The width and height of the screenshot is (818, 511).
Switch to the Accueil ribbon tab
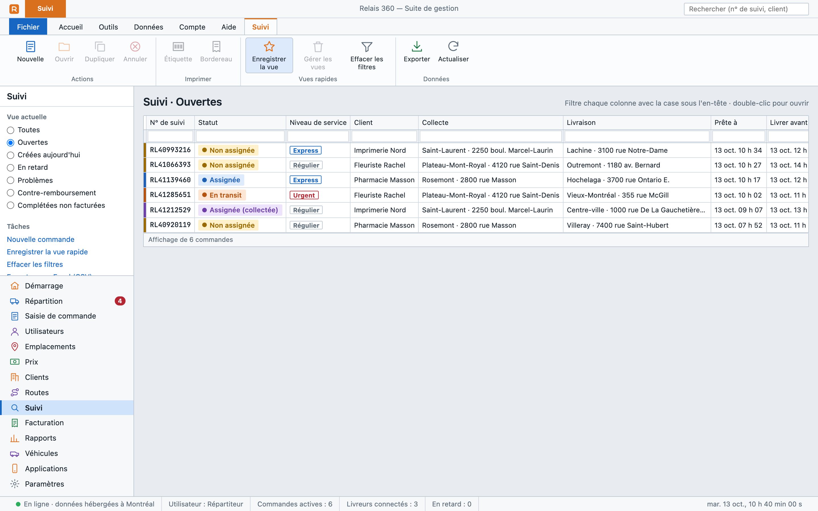click(71, 27)
